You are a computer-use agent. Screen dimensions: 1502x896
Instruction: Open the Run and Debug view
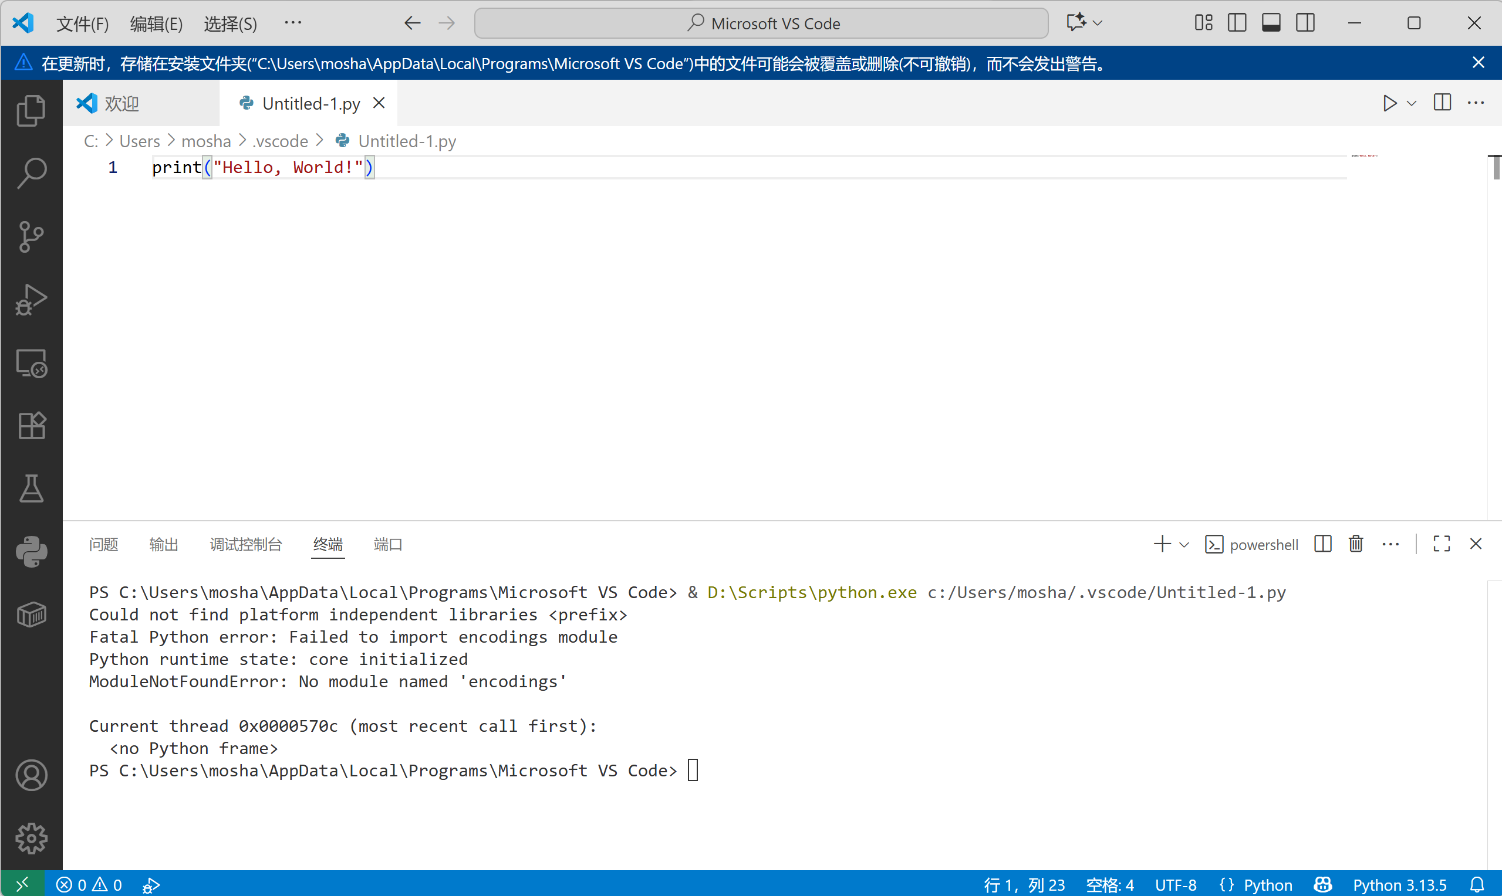pyautogui.click(x=32, y=300)
